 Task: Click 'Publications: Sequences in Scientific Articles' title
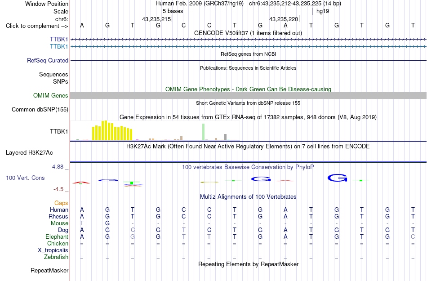coord(248,68)
